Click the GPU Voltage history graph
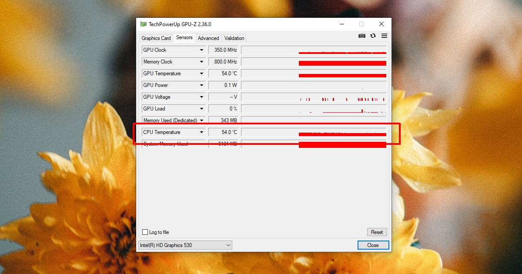The height and width of the screenshot is (274, 522). (314, 97)
